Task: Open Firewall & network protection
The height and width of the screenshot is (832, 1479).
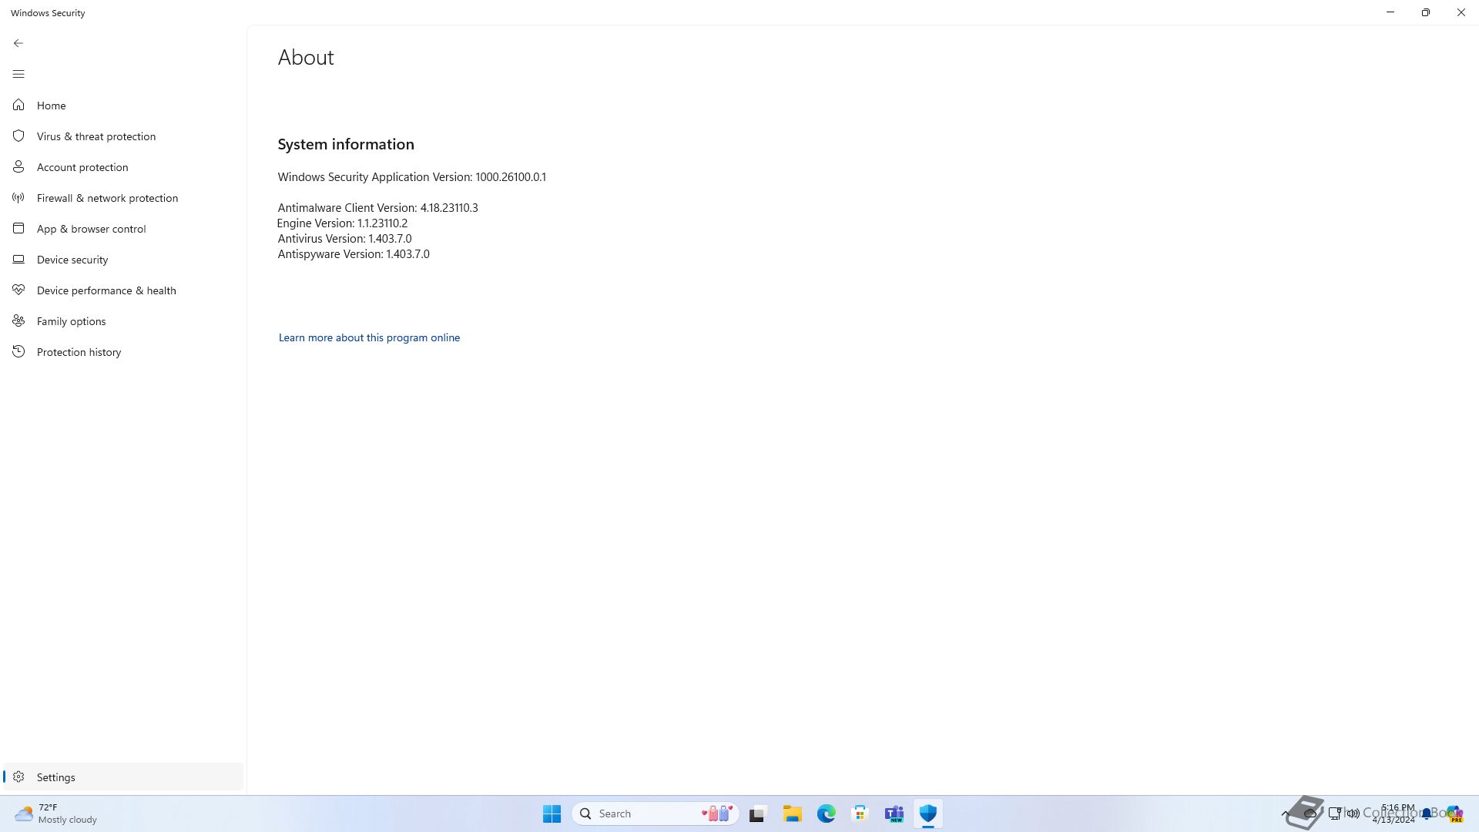Action: pyautogui.click(x=123, y=198)
